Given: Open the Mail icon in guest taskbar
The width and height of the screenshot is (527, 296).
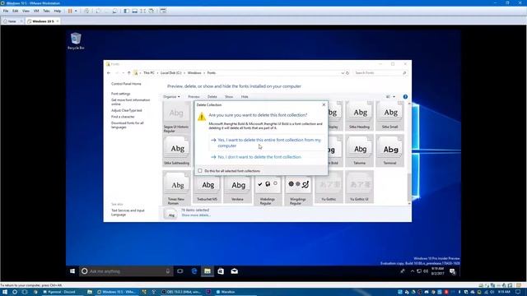Looking at the screenshot, I should (x=234, y=271).
